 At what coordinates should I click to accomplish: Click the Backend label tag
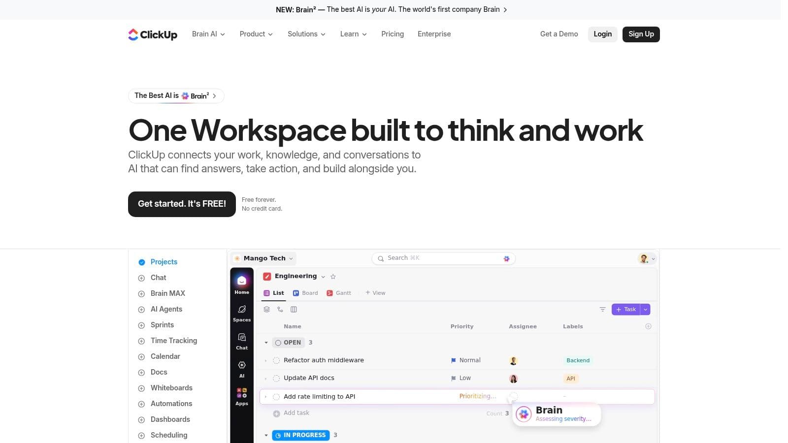[578, 361]
